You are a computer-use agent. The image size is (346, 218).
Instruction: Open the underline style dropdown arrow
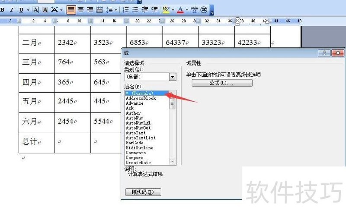(x=28, y=10)
